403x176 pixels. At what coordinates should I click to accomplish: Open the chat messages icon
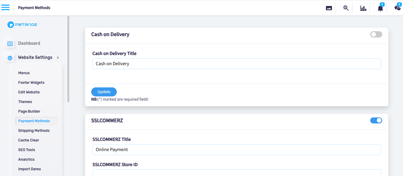pos(398,8)
